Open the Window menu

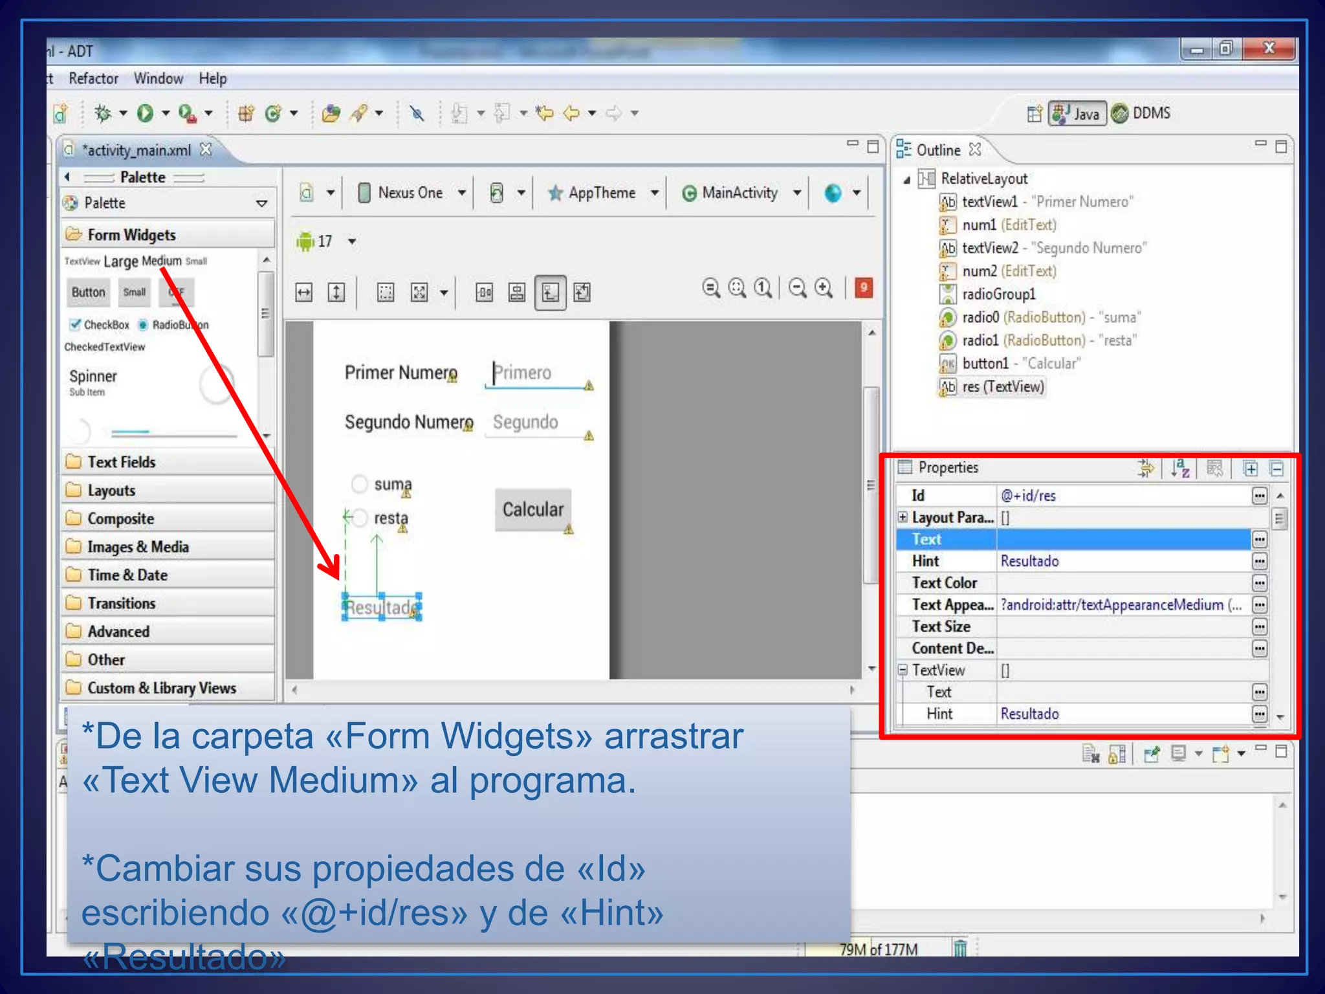click(159, 78)
